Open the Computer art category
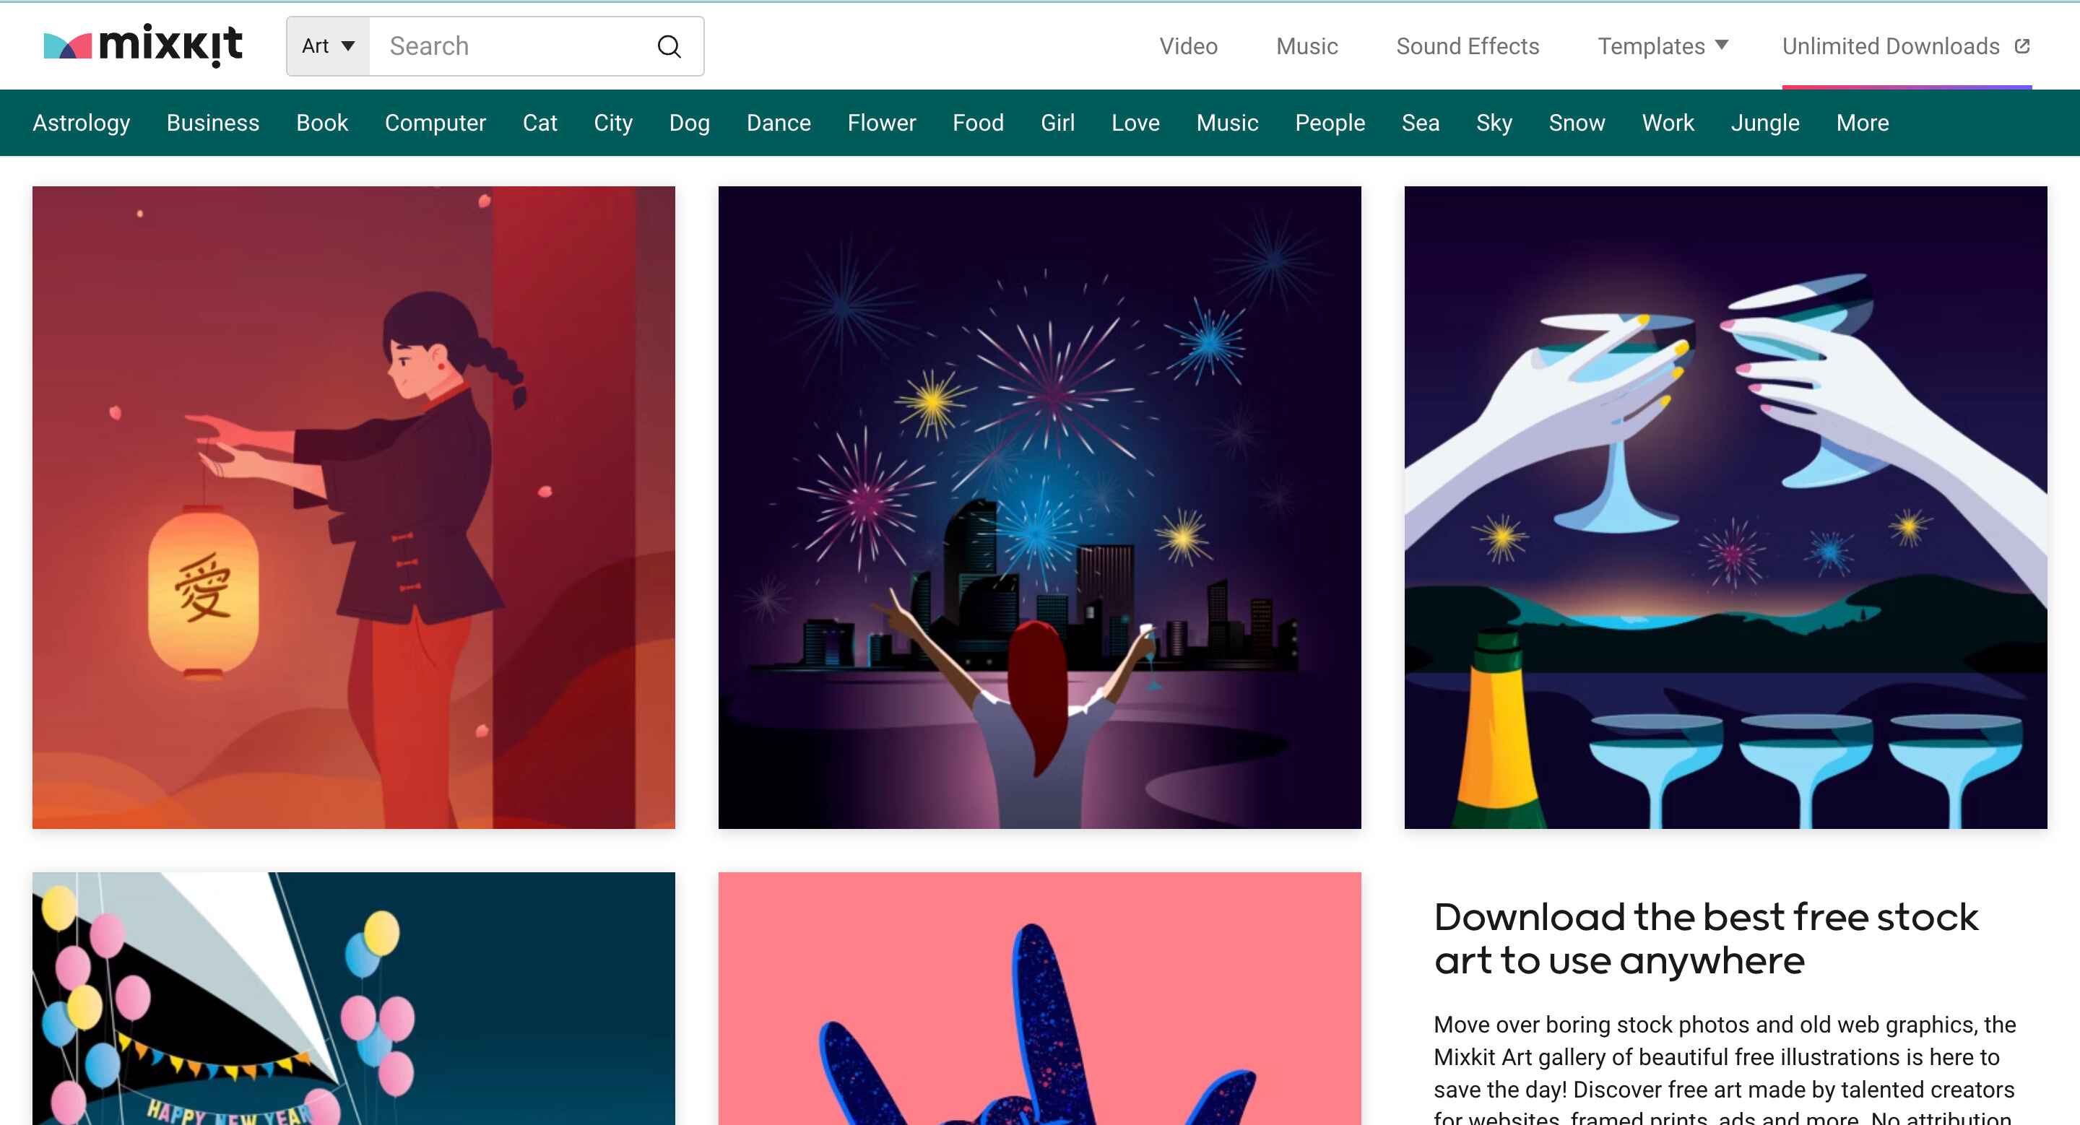This screenshot has width=2080, height=1125. click(x=434, y=123)
